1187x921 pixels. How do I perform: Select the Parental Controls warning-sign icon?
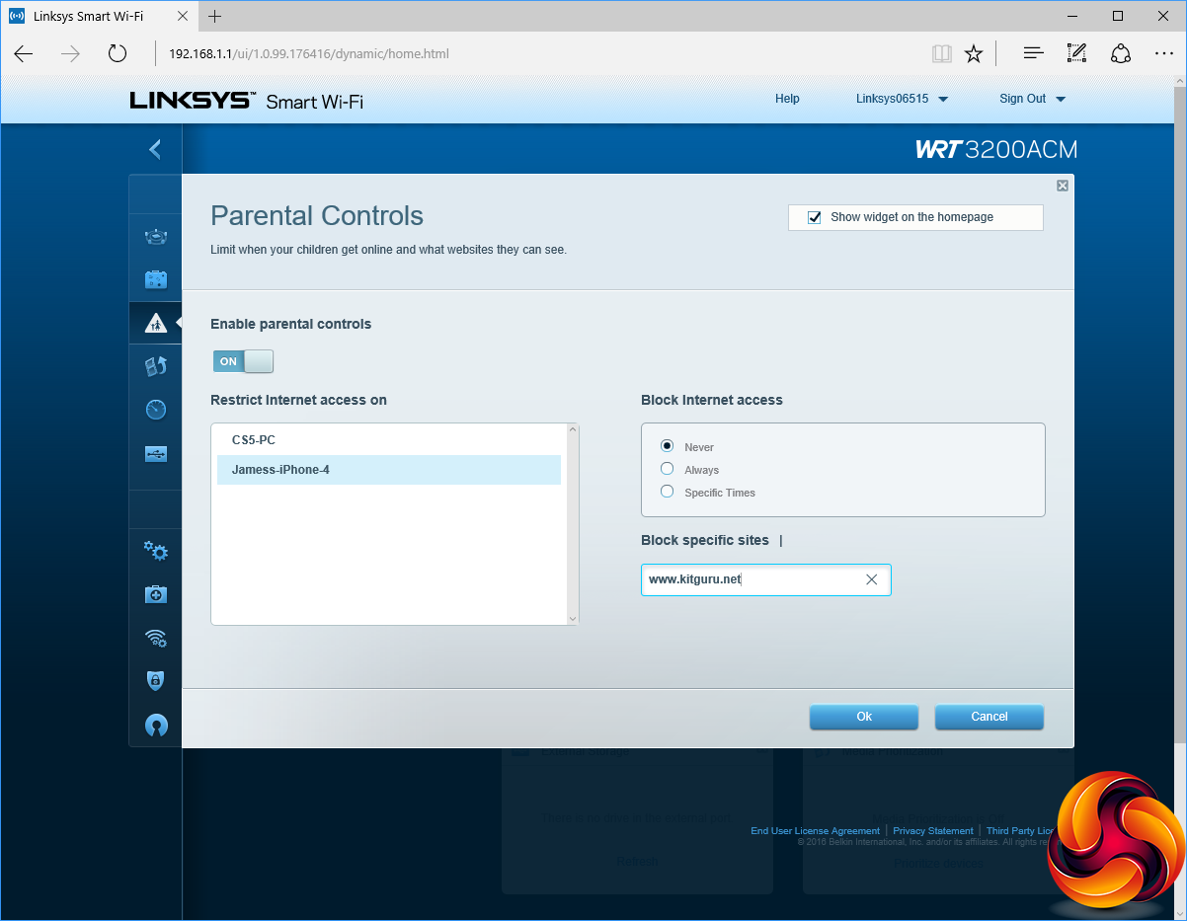(156, 323)
